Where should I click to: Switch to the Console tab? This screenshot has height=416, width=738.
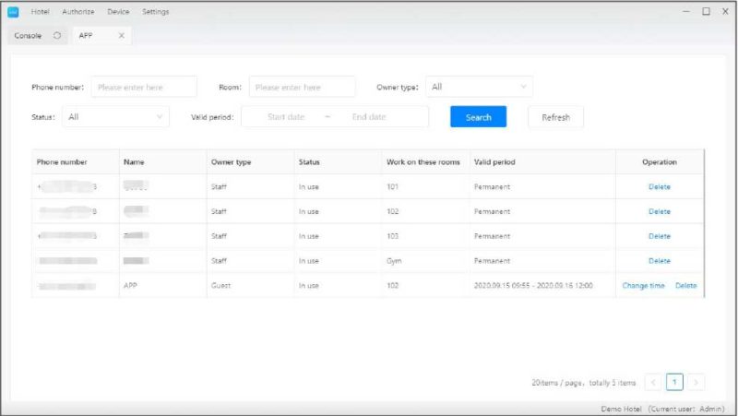click(28, 36)
